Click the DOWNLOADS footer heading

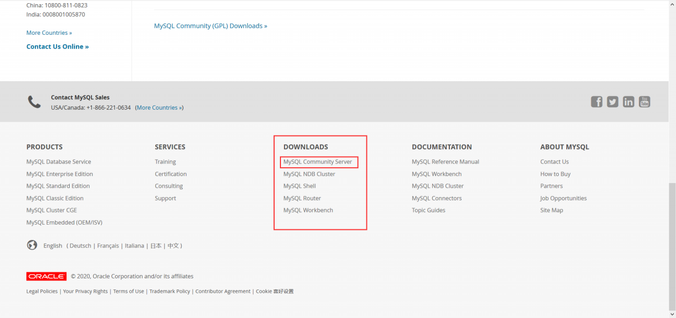click(x=306, y=147)
